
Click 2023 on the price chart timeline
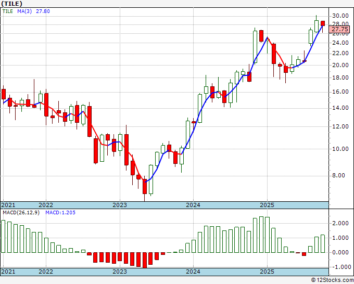point(120,205)
